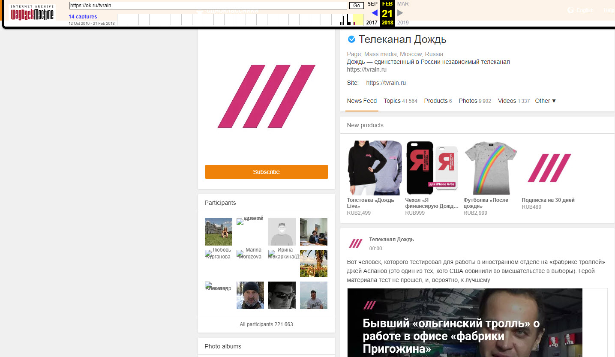Open the Videos tab

[x=514, y=101]
